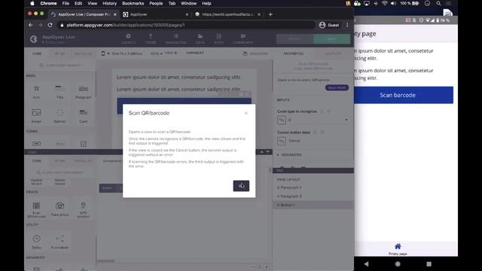482x271 pixels.
Task: Open the Debugger icon button
Action: [x=255, y=53]
